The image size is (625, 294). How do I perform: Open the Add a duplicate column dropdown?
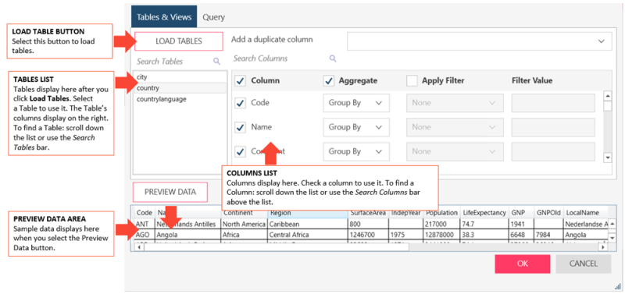pyautogui.click(x=480, y=41)
